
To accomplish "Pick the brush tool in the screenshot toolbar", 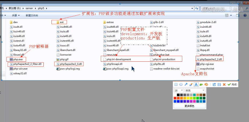I will pos(191,84).
